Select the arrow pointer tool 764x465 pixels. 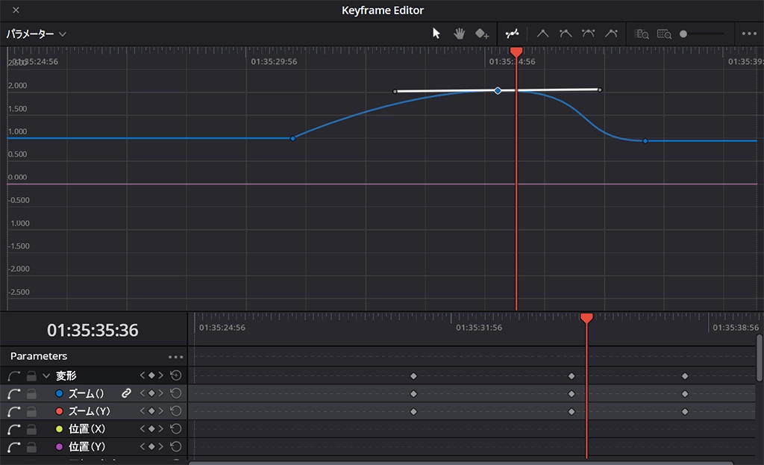(x=437, y=34)
